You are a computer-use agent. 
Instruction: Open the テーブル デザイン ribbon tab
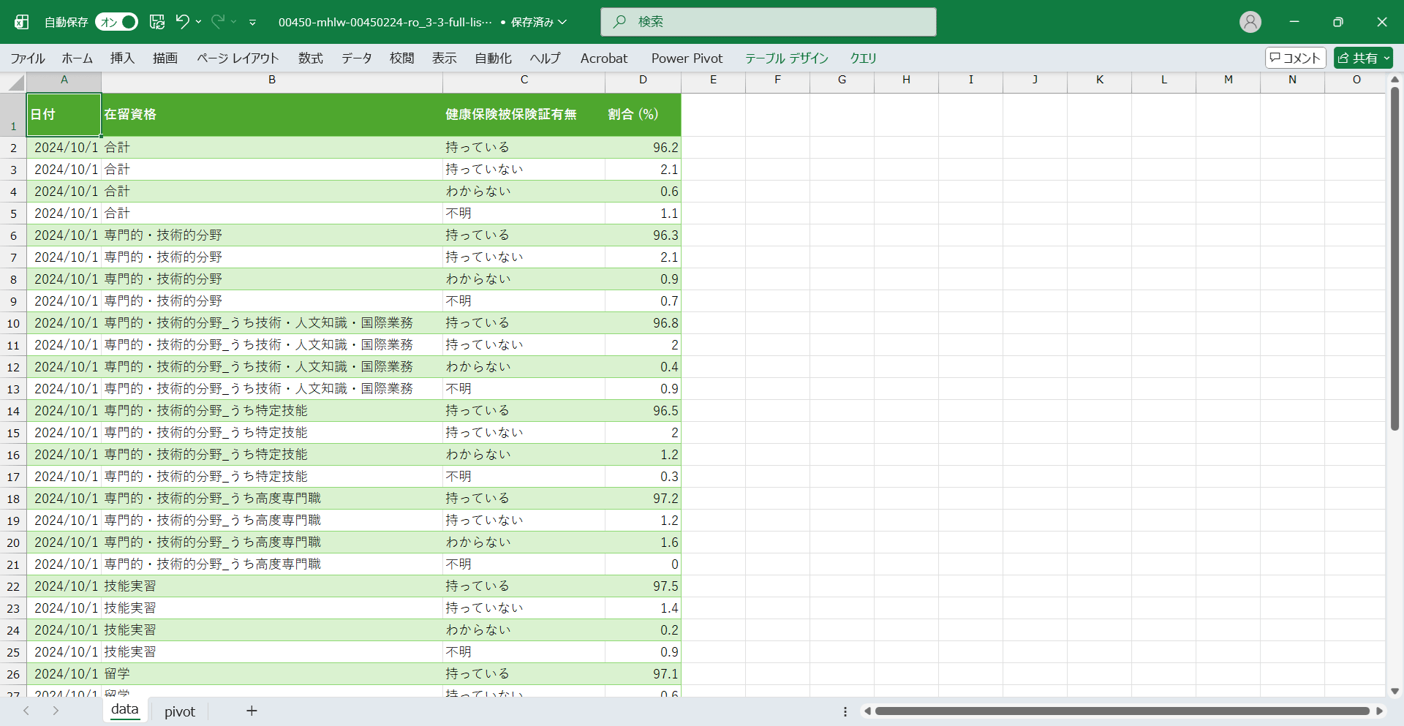786,58
